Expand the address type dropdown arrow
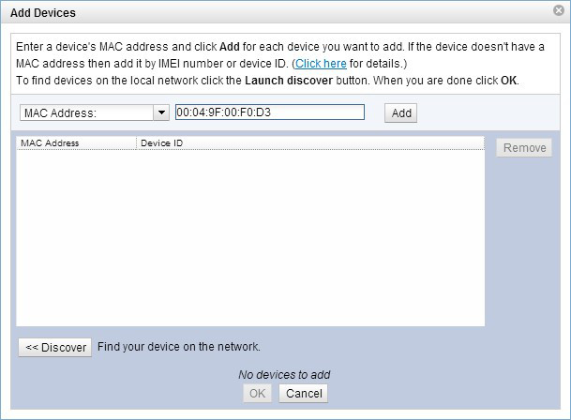 pos(161,112)
